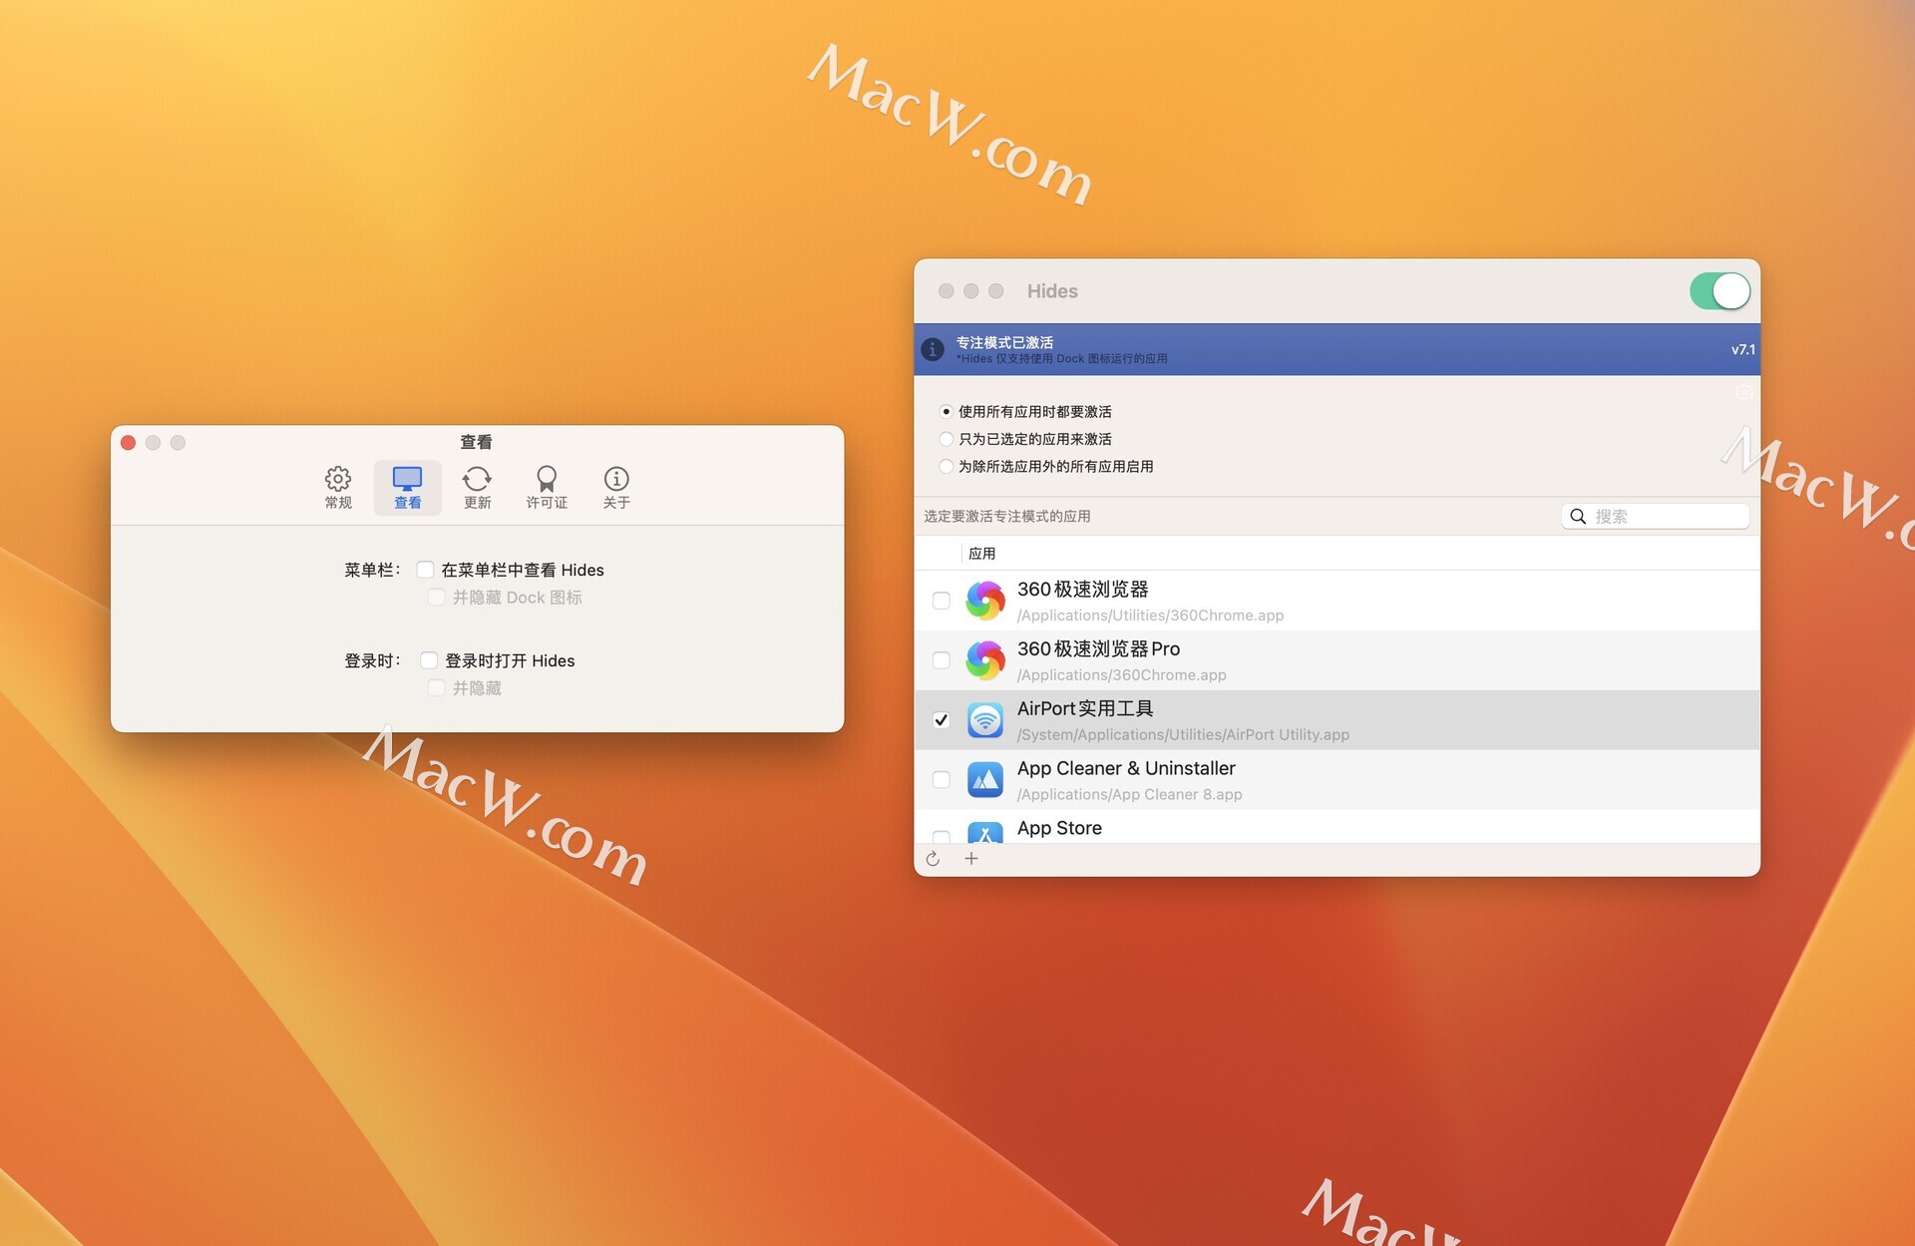Open the 常规 (General) preferences tab
This screenshot has height=1246, width=1915.
click(338, 487)
